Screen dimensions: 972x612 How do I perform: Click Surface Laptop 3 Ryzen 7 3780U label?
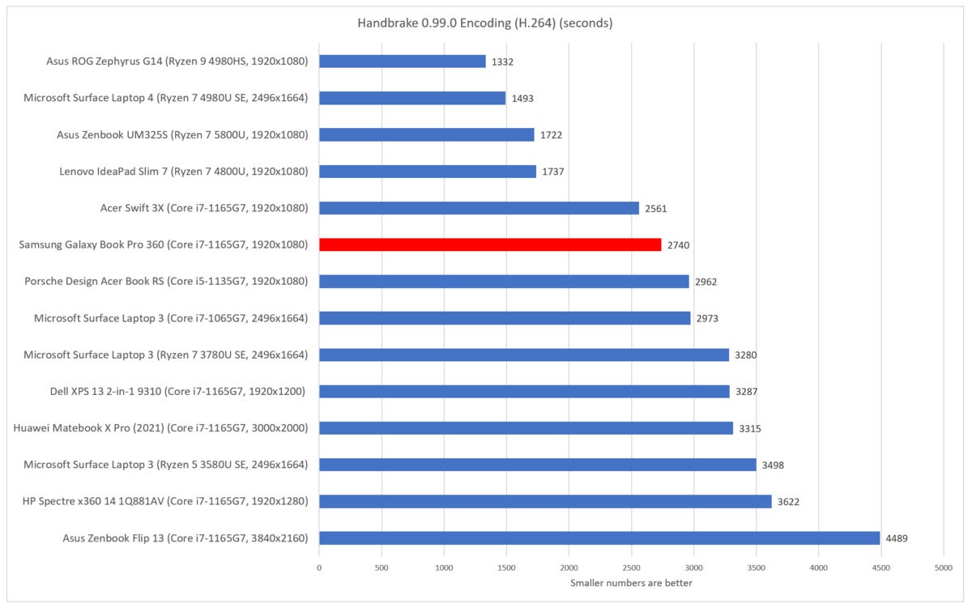166,355
